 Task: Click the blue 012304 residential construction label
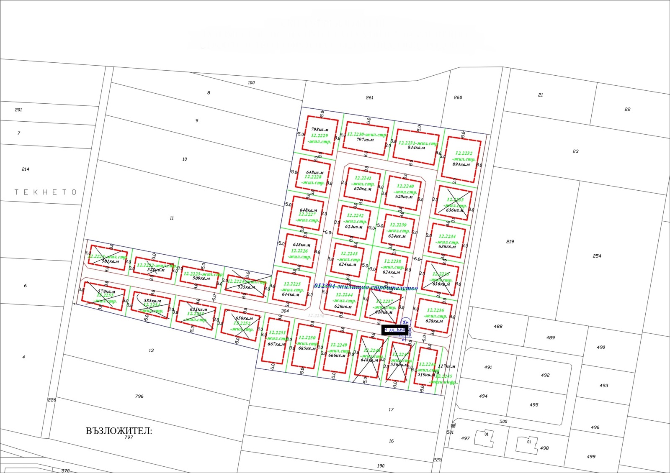[x=366, y=288]
